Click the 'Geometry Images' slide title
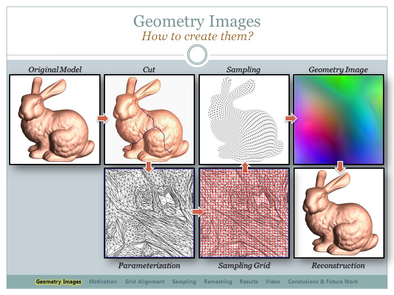 point(197,21)
